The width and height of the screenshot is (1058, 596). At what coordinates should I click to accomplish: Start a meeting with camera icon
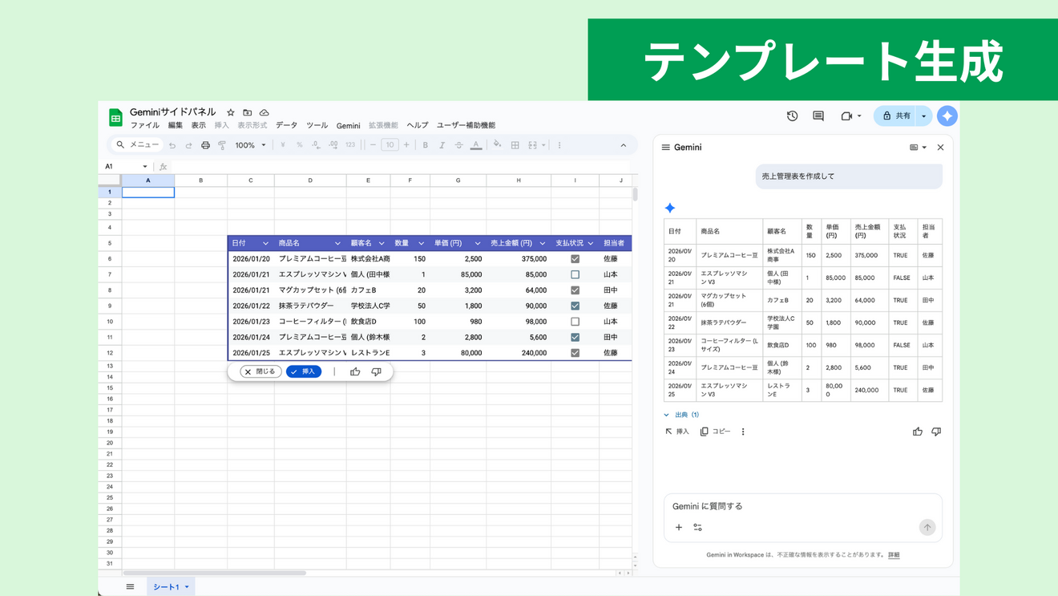pos(846,116)
